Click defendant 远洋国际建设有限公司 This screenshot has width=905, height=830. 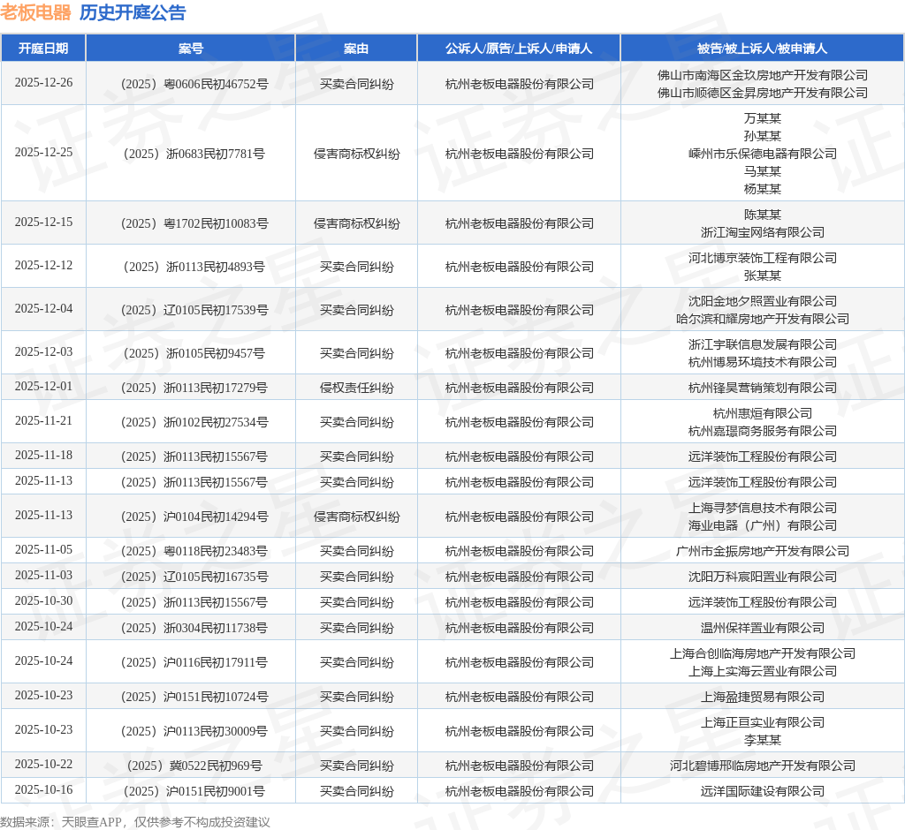tap(763, 791)
